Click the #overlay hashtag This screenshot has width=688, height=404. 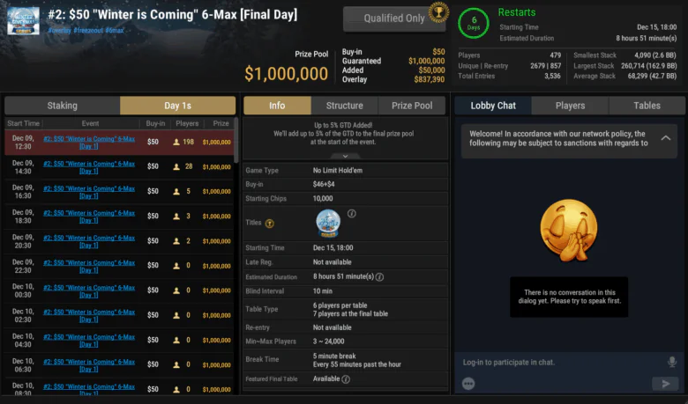[x=60, y=30]
